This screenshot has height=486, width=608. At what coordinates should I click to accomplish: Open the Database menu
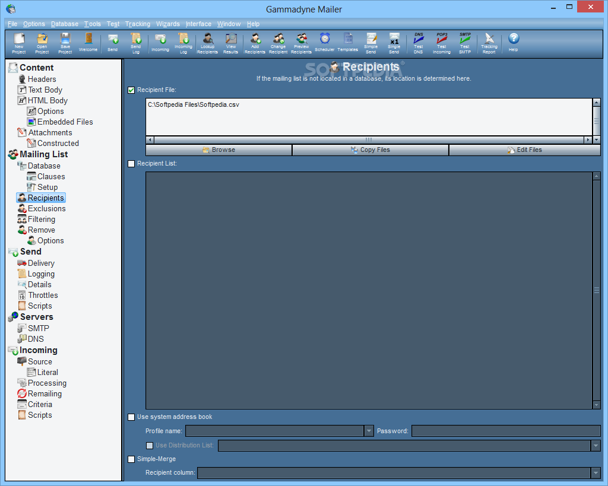(x=64, y=24)
